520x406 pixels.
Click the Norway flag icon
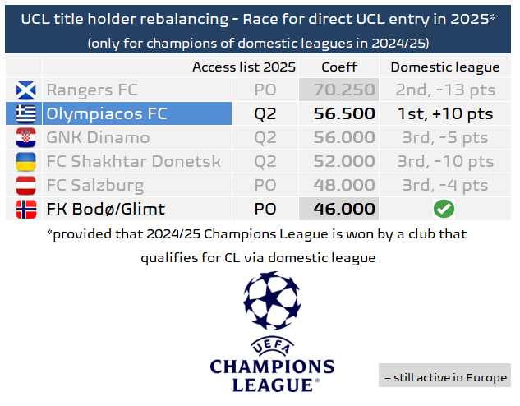(x=25, y=209)
